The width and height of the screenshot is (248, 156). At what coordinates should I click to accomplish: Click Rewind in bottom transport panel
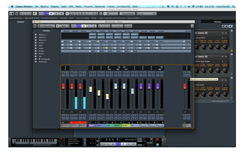tap(108, 144)
